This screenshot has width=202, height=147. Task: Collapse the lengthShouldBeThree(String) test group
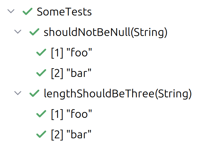(x=18, y=93)
